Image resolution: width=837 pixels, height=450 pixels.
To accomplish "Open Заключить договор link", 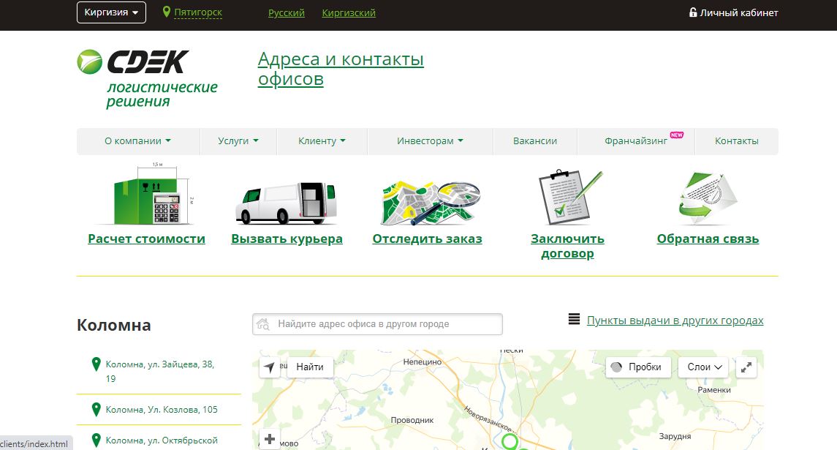I will coord(567,247).
